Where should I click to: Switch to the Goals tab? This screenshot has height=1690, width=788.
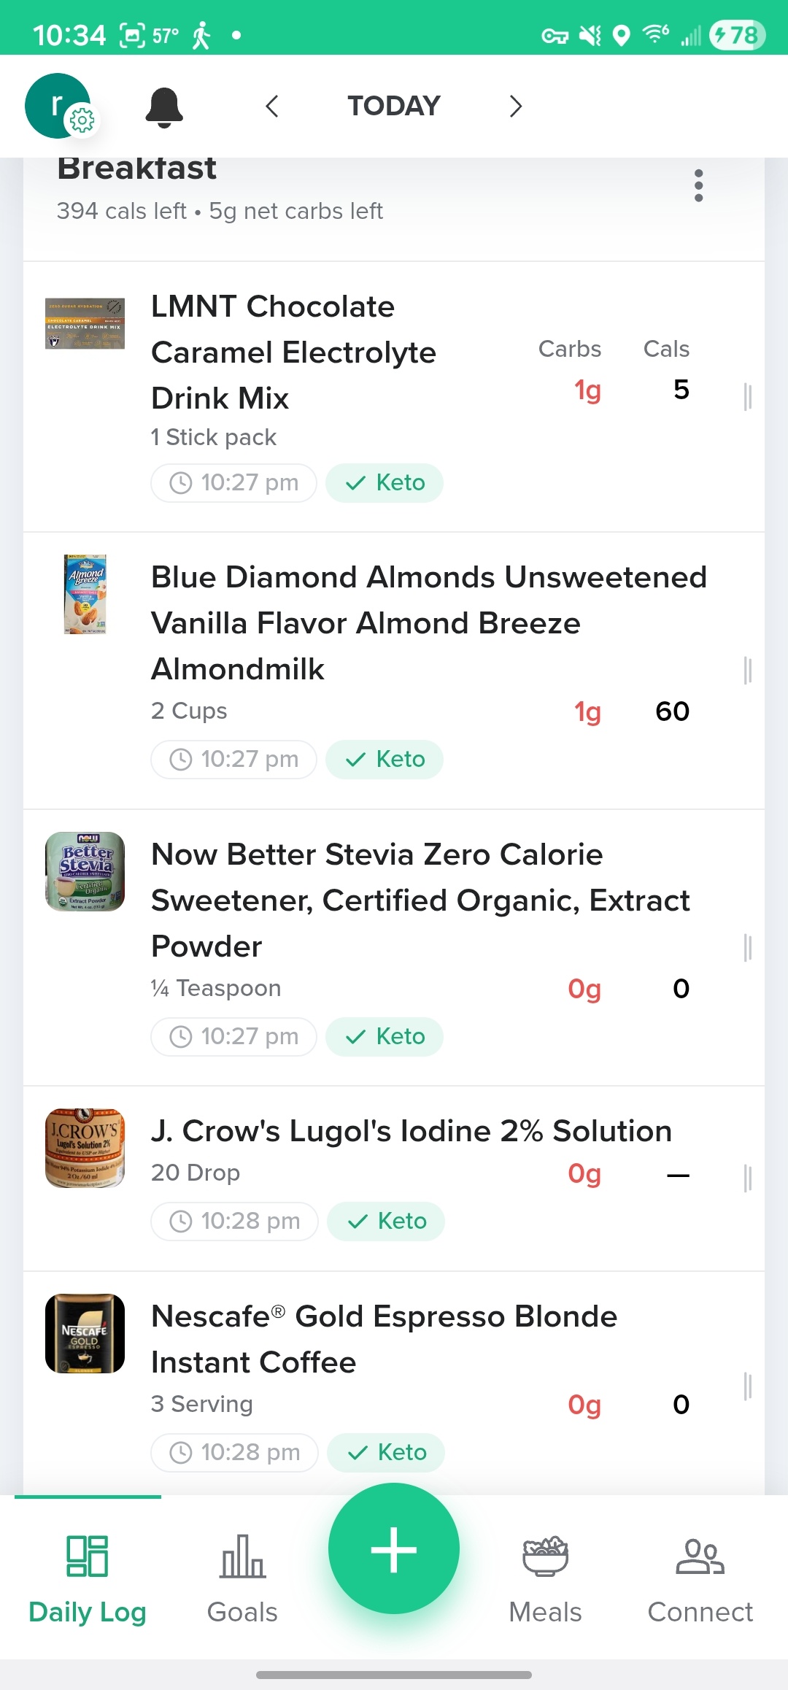pyautogui.click(x=242, y=1576)
